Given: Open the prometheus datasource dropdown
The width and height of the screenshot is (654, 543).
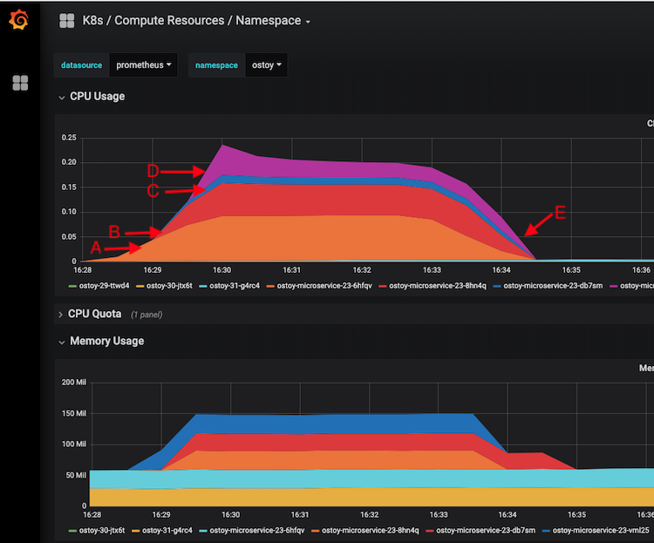Looking at the screenshot, I should [x=144, y=65].
